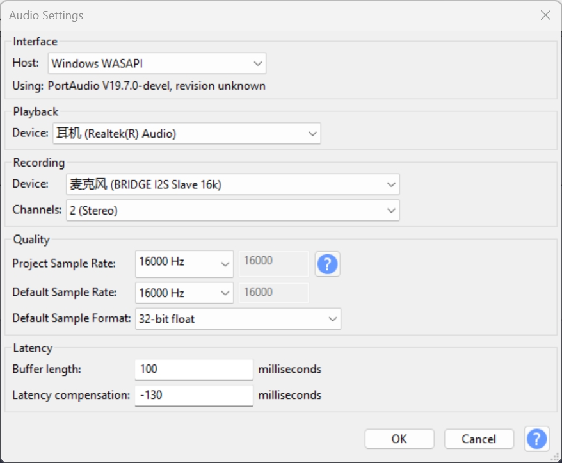Expand the Playback Device dropdown

click(187, 133)
